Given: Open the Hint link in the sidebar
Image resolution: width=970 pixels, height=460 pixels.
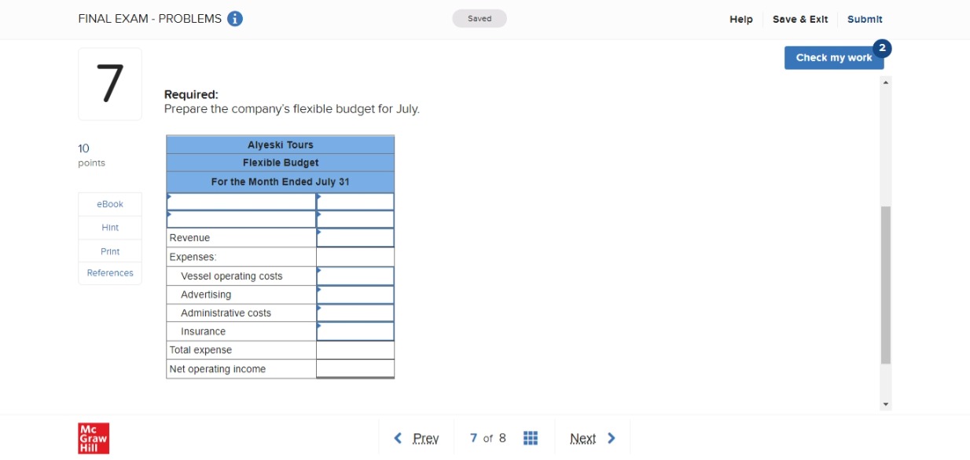Looking at the screenshot, I should [x=109, y=227].
